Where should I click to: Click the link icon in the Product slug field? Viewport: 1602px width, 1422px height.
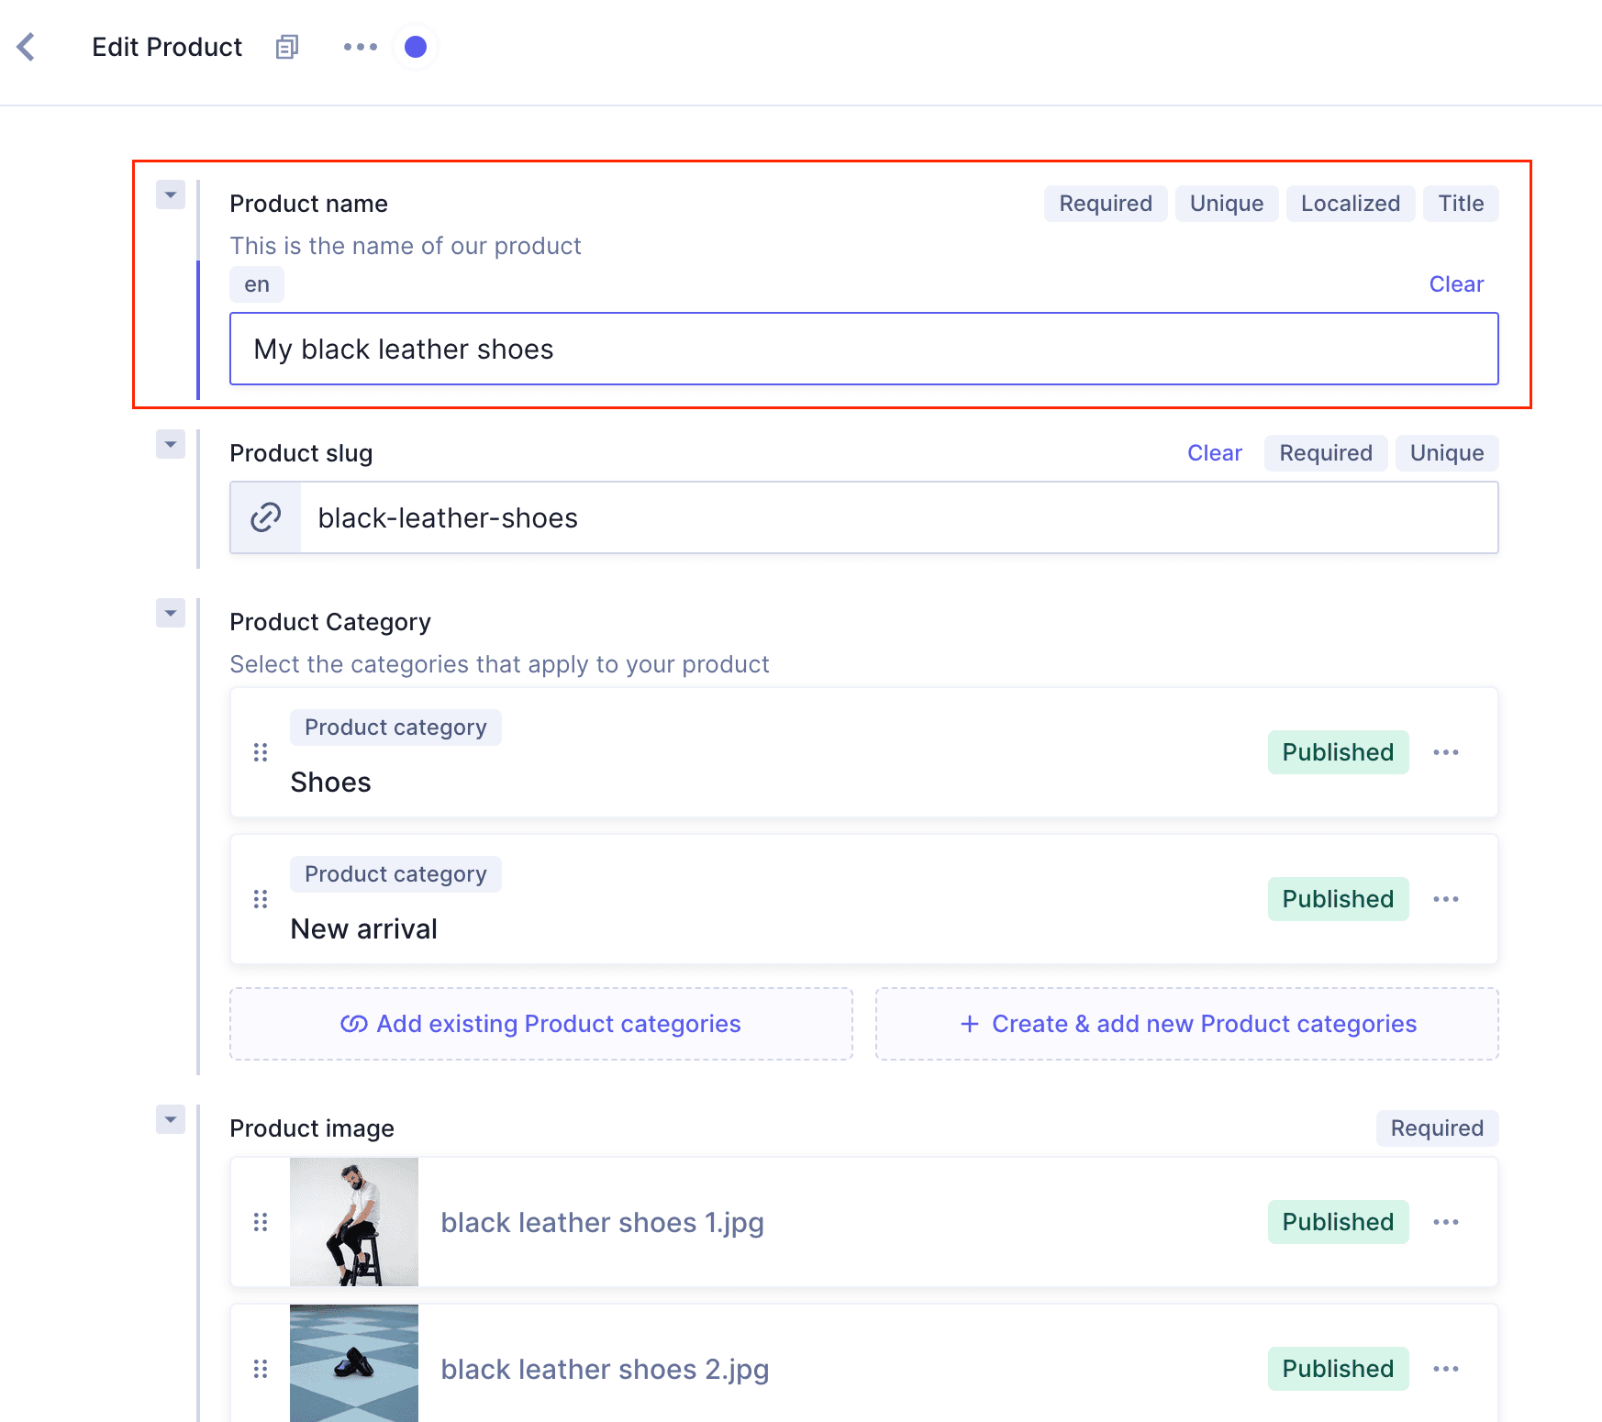tap(264, 517)
